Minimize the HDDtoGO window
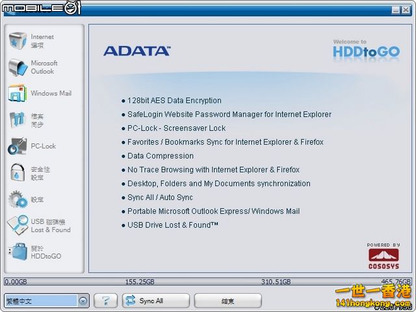Viewport: 416px width, 312px height. coord(395,10)
